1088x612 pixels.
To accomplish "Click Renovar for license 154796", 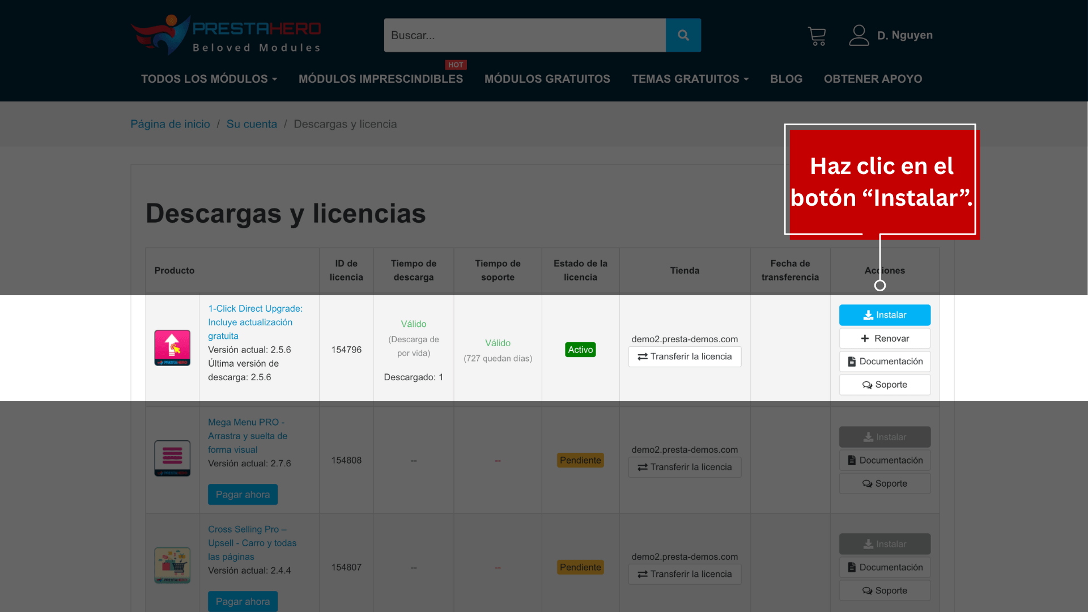I will pos(884,338).
